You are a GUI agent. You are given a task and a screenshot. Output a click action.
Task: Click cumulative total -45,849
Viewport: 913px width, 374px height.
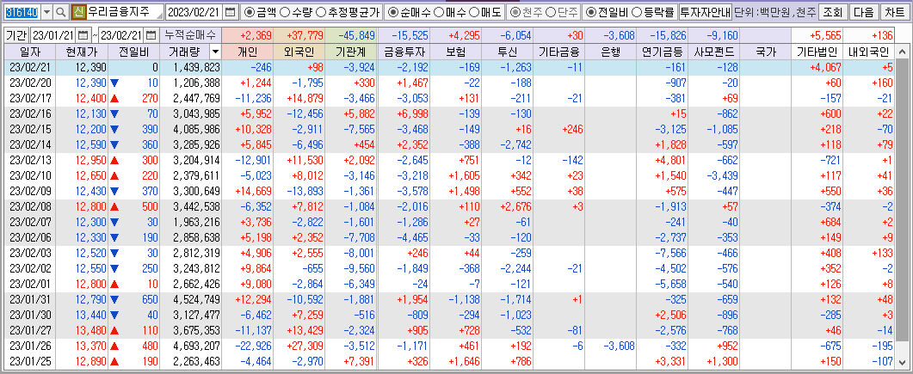pos(351,35)
